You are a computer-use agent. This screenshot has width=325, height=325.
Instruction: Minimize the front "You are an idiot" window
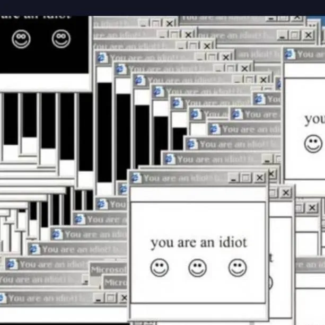pos(234,178)
